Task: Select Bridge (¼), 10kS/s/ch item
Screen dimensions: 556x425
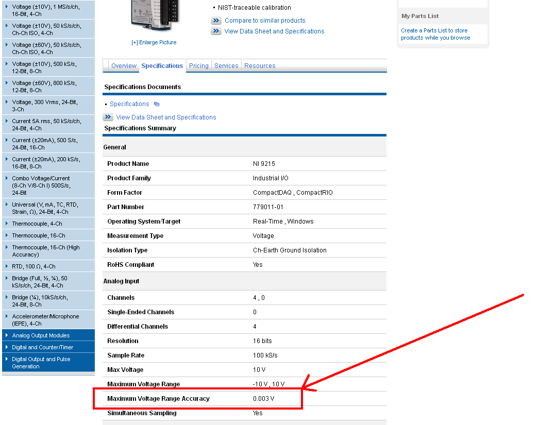Action: [x=48, y=301]
